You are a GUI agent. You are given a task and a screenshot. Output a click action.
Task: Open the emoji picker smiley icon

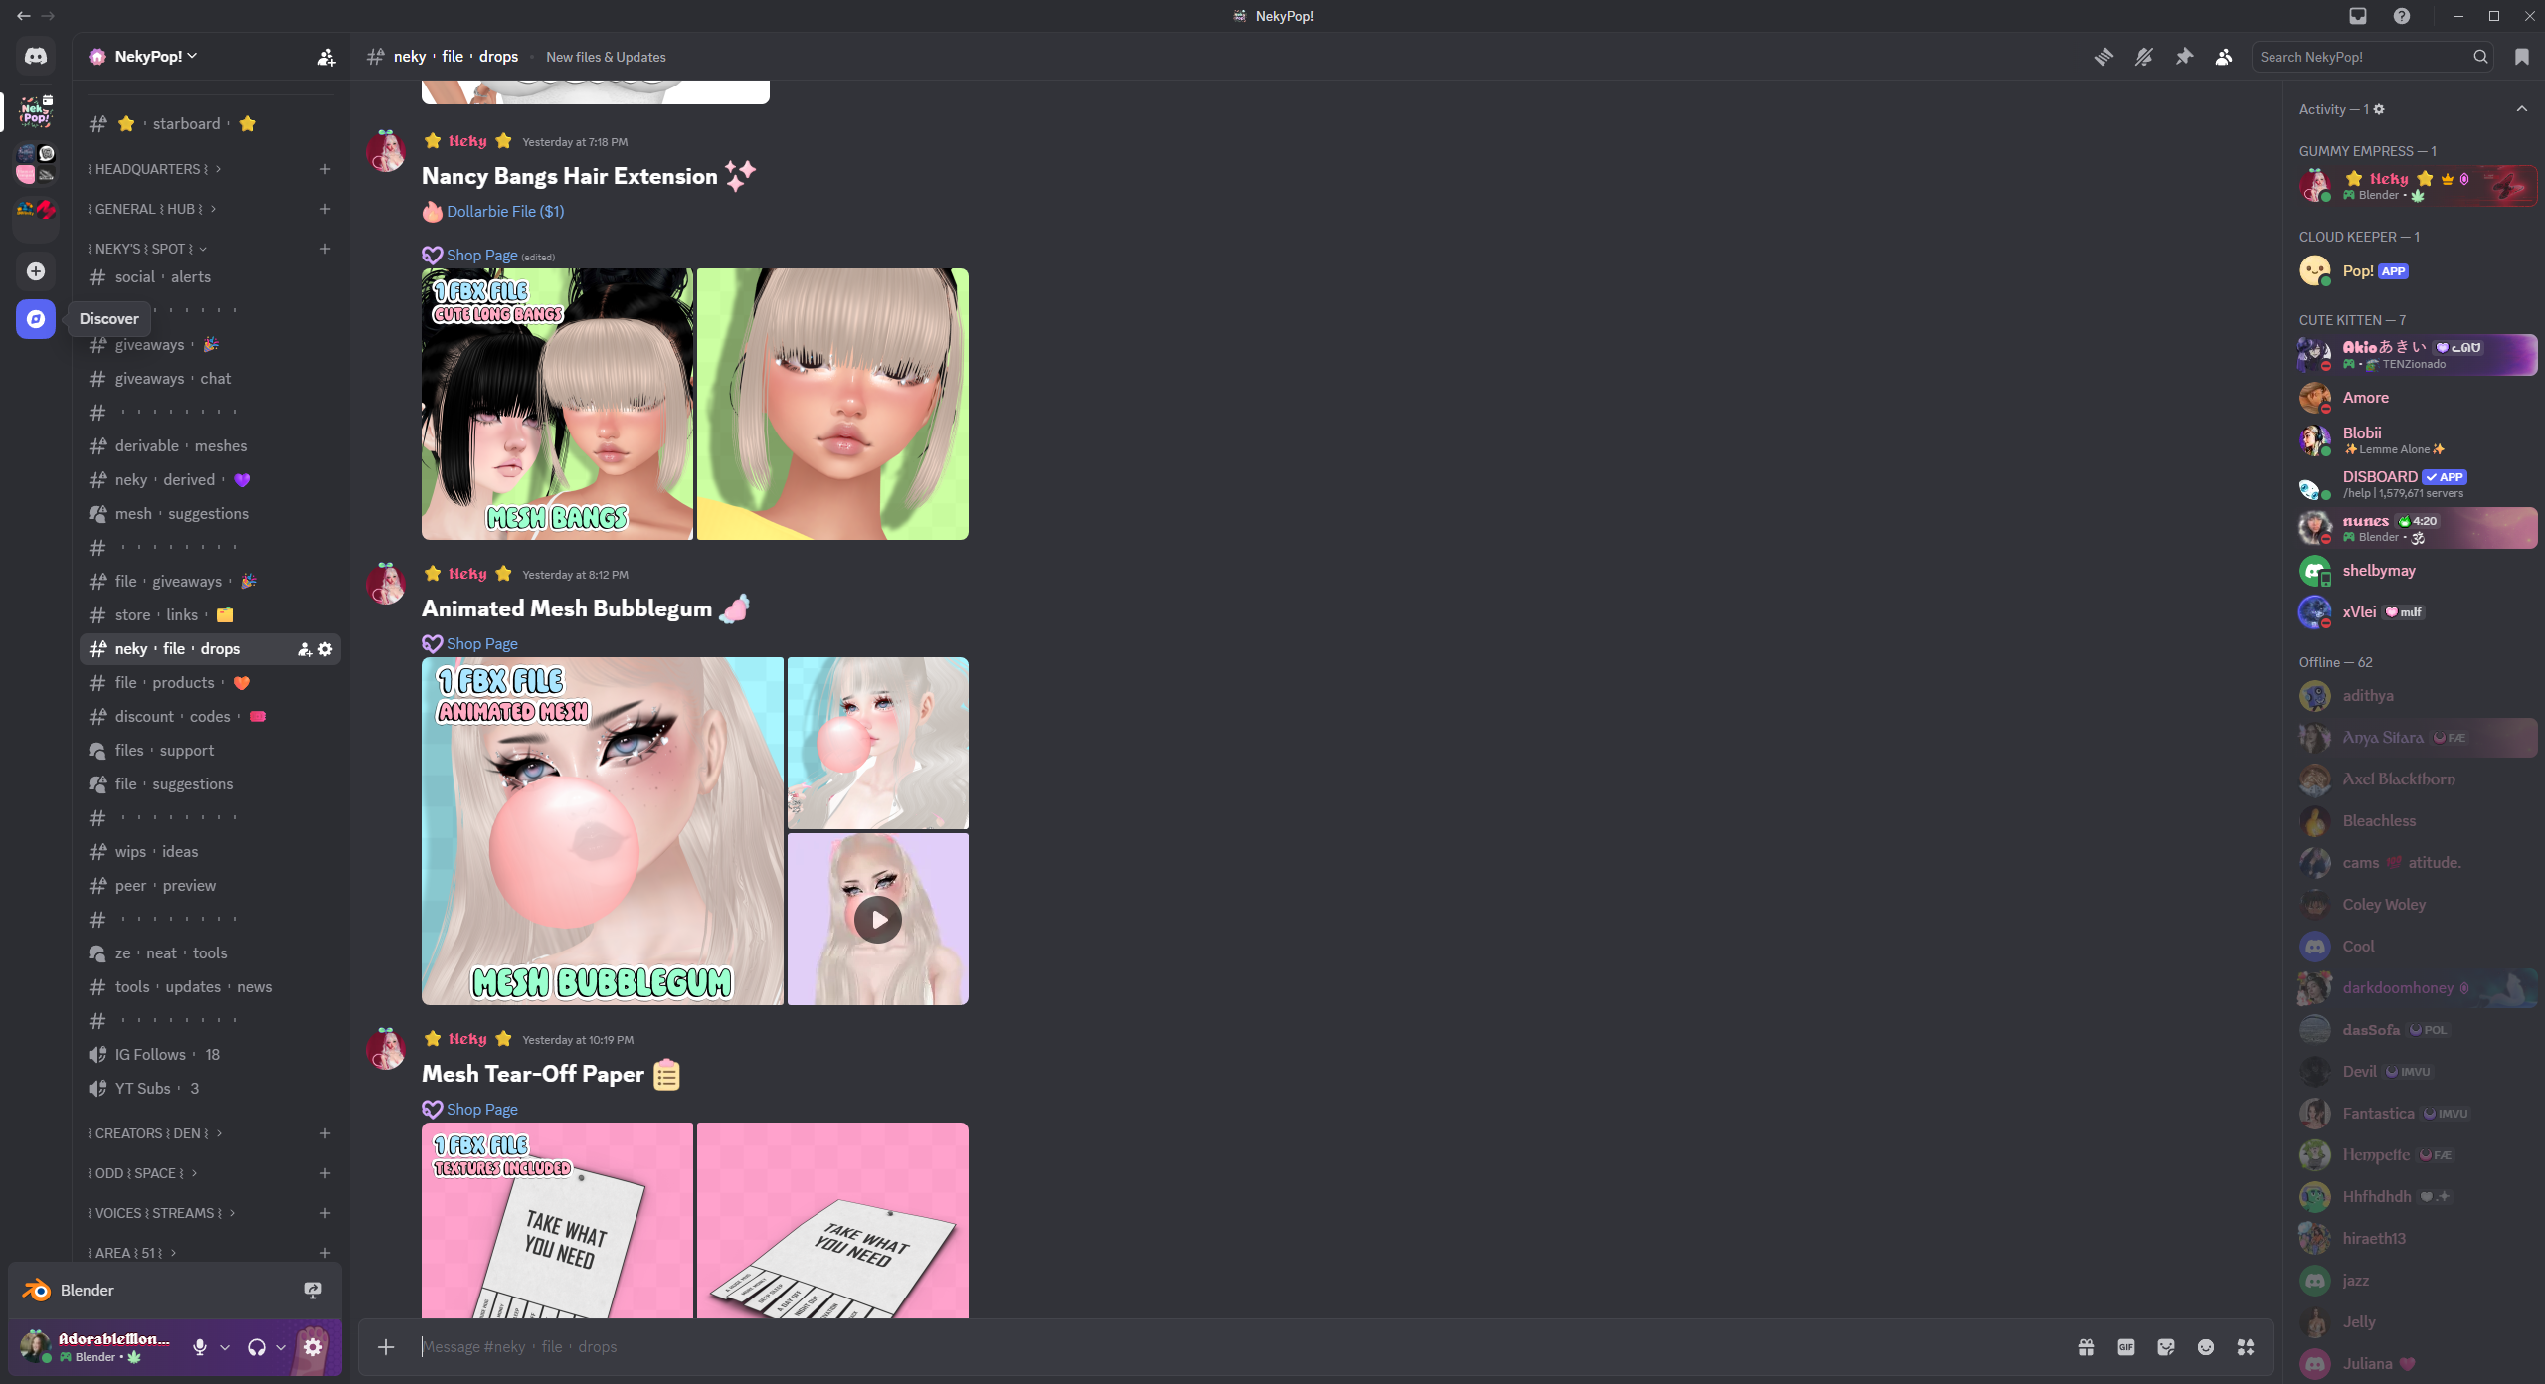click(x=2205, y=1347)
